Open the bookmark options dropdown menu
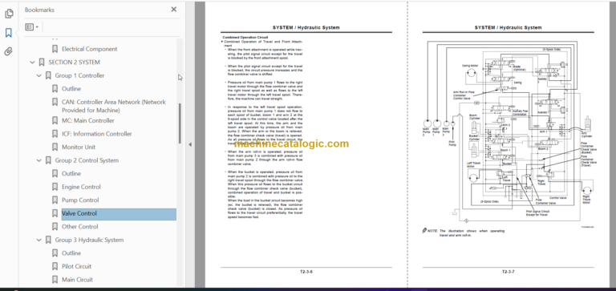Image resolution: width=616 pixels, height=291 pixels. [x=32, y=27]
